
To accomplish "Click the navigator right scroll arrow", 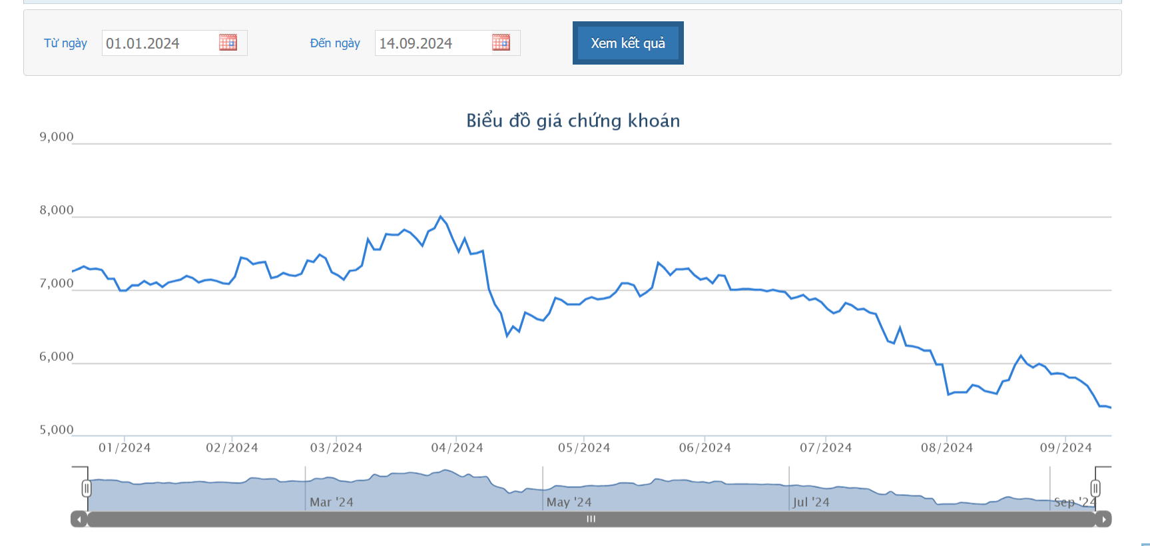I will [x=1103, y=519].
